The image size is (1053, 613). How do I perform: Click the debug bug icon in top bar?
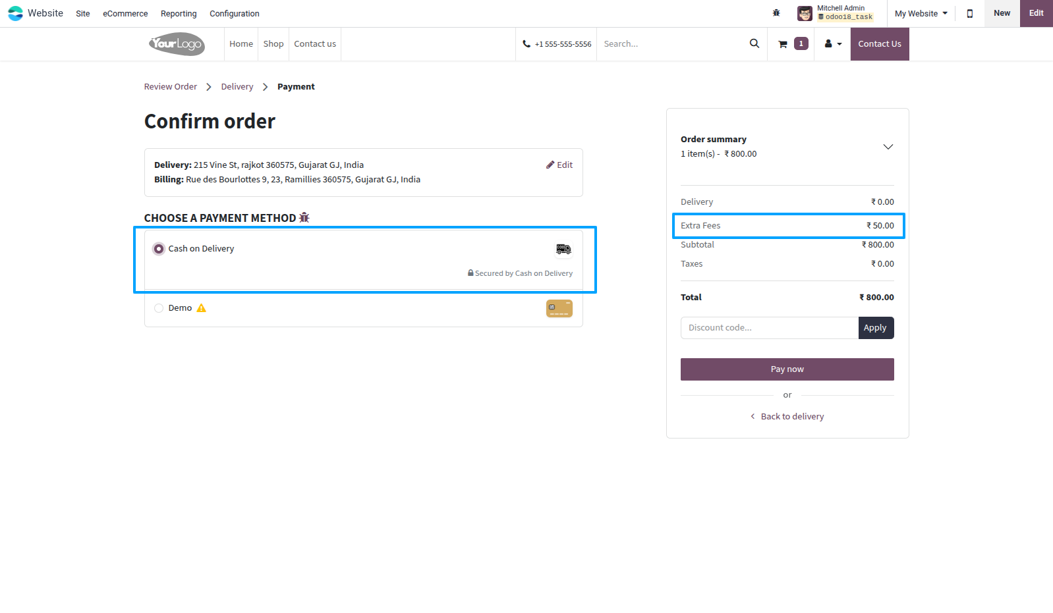click(776, 13)
